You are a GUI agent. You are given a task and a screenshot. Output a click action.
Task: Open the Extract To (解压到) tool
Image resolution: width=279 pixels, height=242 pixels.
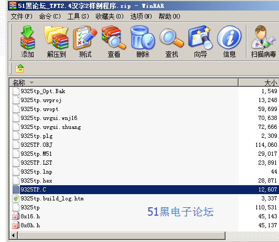[x=57, y=42]
